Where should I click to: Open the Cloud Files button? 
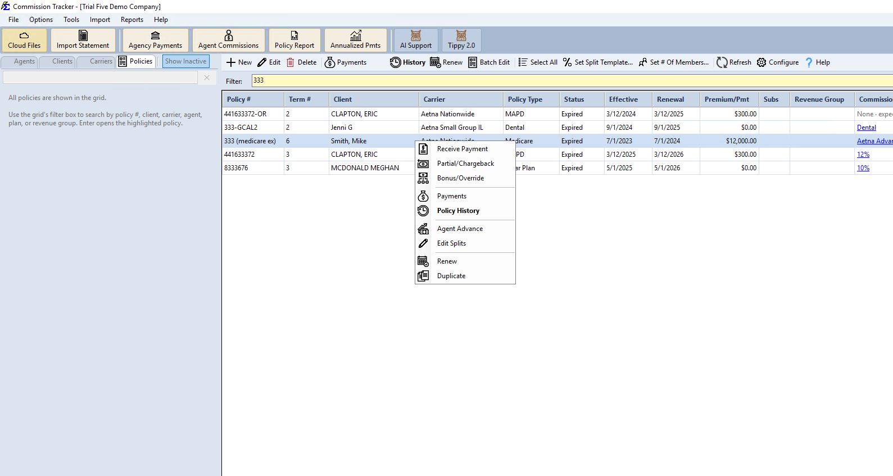point(24,40)
